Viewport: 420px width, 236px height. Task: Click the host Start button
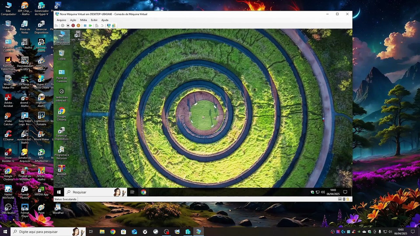tap(5, 232)
